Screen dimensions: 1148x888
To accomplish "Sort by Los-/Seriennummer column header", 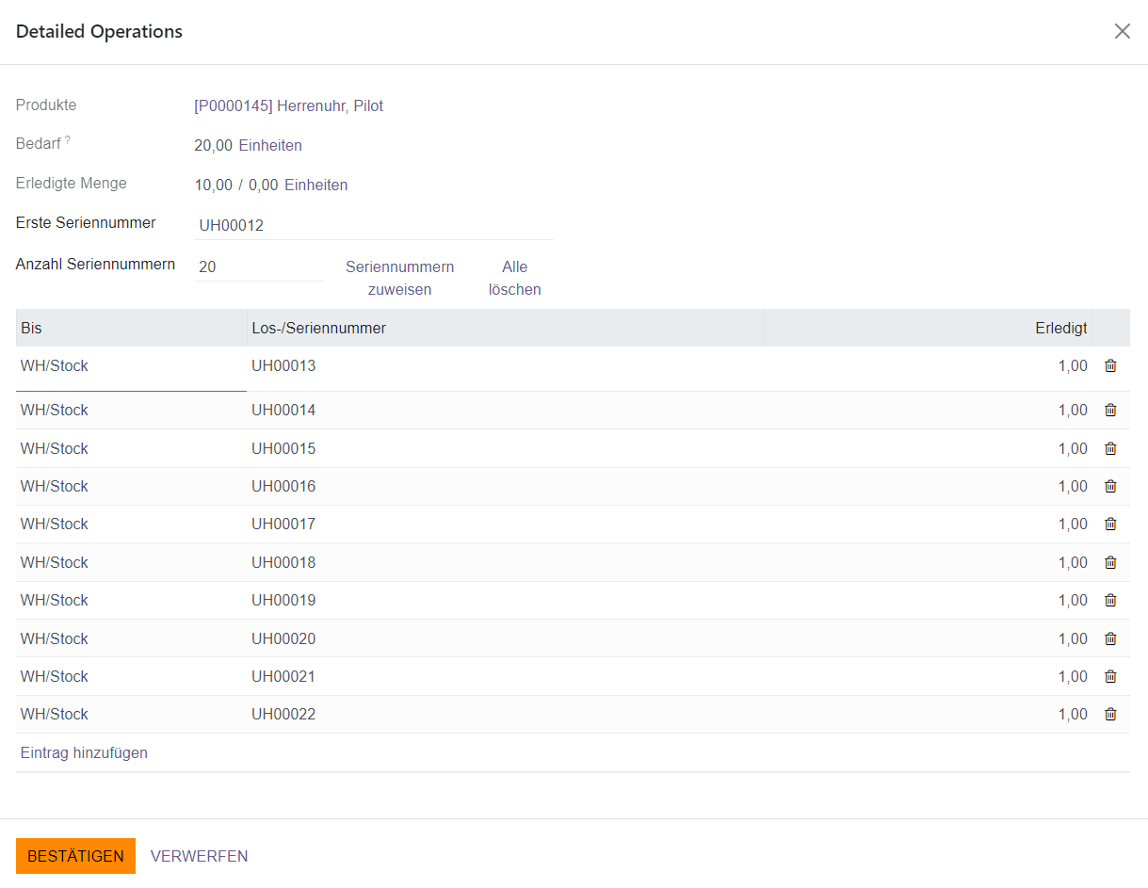I will tap(318, 329).
